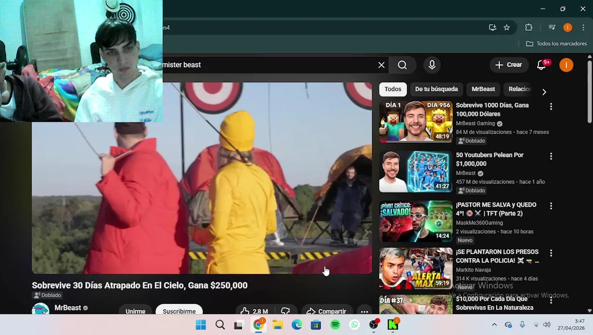
Task: Open Microsoft Store from taskbar
Action: [316, 325]
